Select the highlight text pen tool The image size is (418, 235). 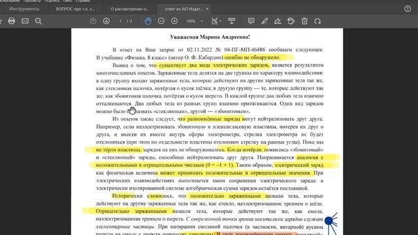click(x=265, y=21)
